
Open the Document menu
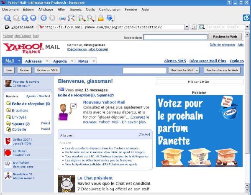coord(10,10)
